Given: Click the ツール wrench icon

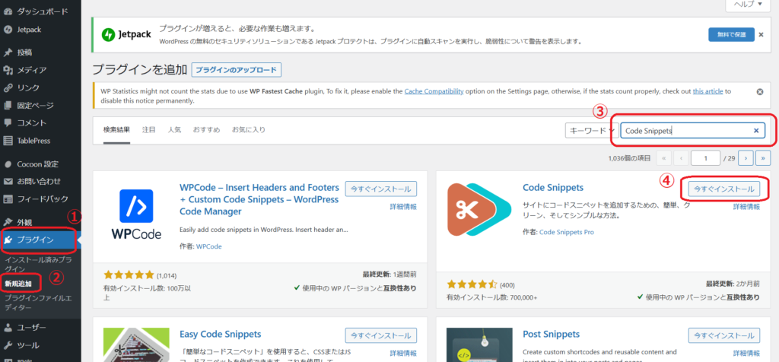Looking at the screenshot, I should 8,345.
